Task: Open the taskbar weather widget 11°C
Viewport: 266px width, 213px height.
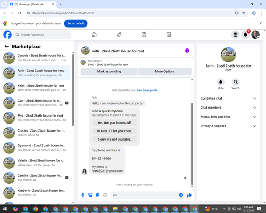Action: [211, 209]
